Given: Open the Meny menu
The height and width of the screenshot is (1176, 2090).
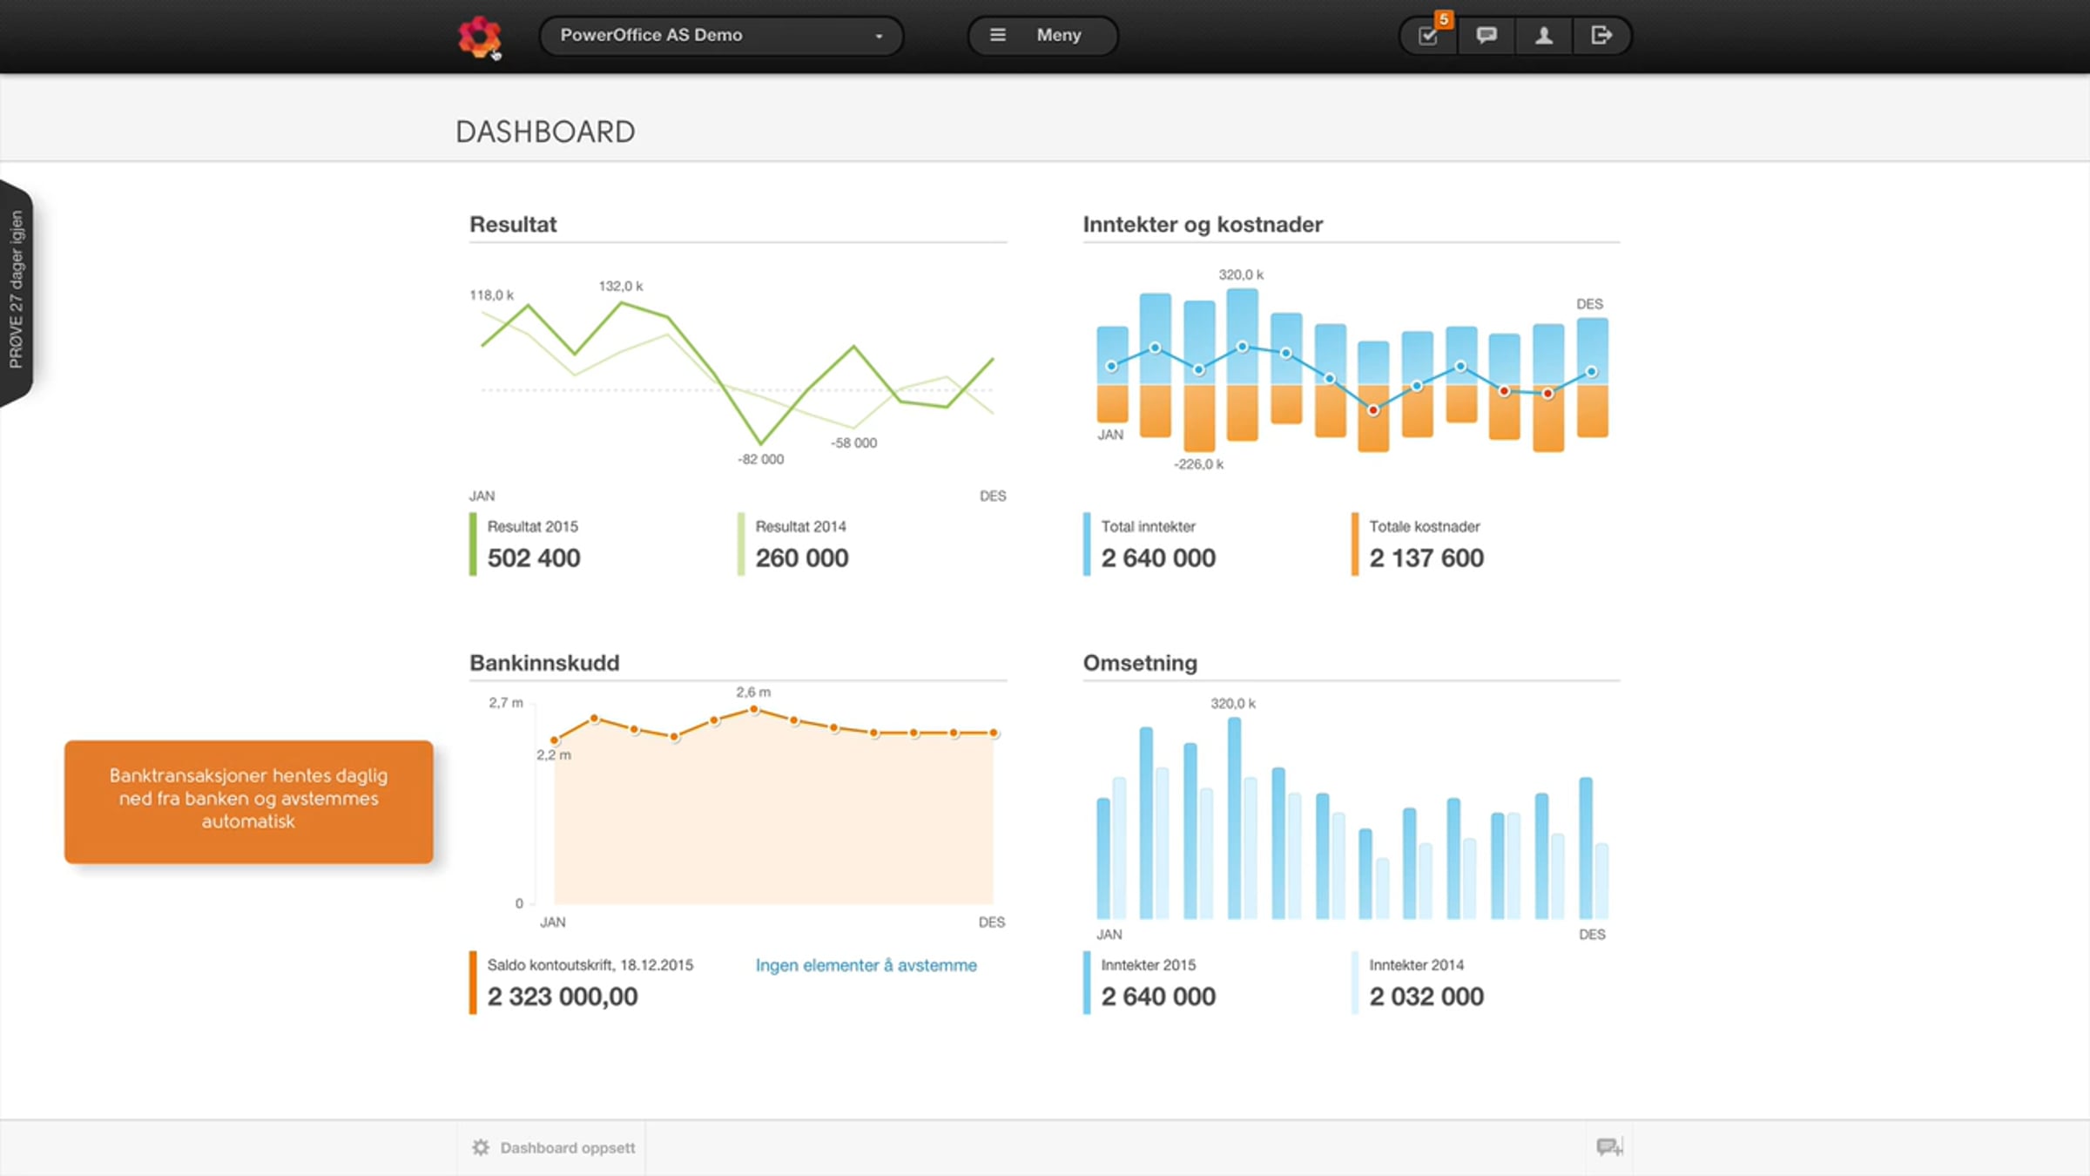Looking at the screenshot, I should tap(1042, 36).
